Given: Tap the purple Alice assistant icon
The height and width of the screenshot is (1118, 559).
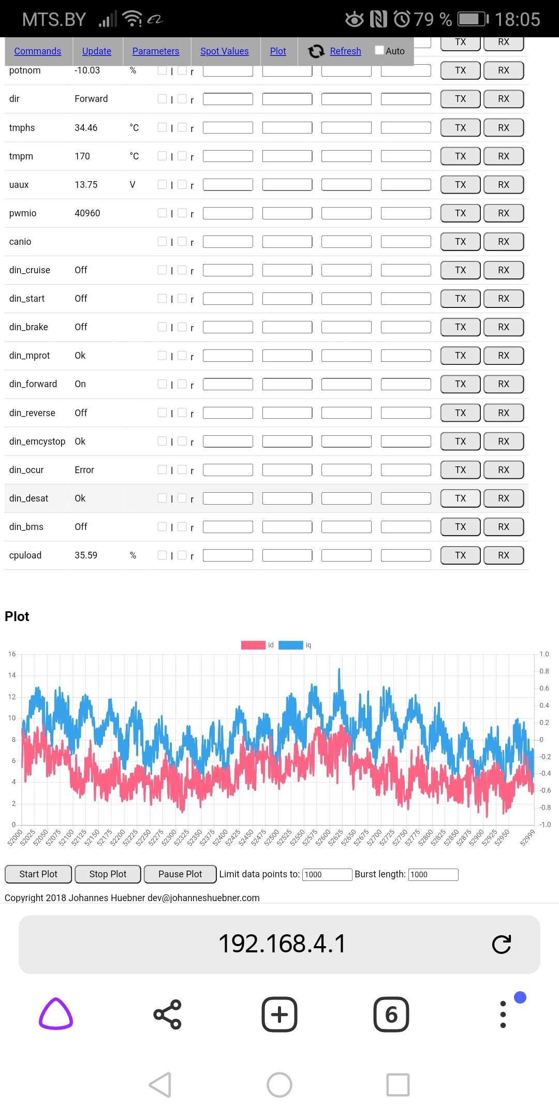Looking at the screenshot, I should (x=56, y=1014).
